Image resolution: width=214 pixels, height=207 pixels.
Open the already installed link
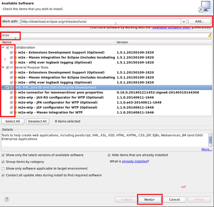click(x=135, y=161)
